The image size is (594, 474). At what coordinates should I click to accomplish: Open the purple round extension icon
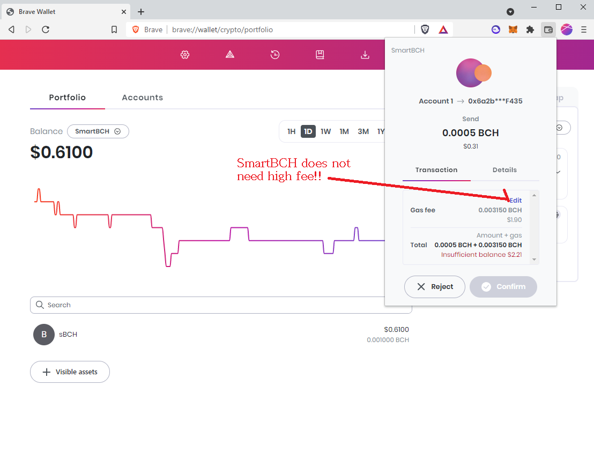click(496, 29)
